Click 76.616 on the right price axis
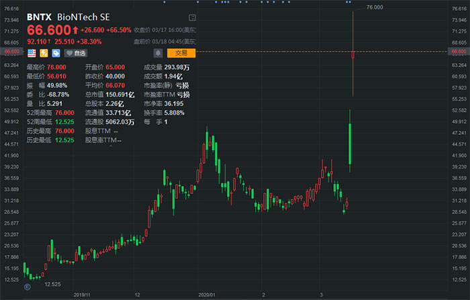 tap(459, 9)
